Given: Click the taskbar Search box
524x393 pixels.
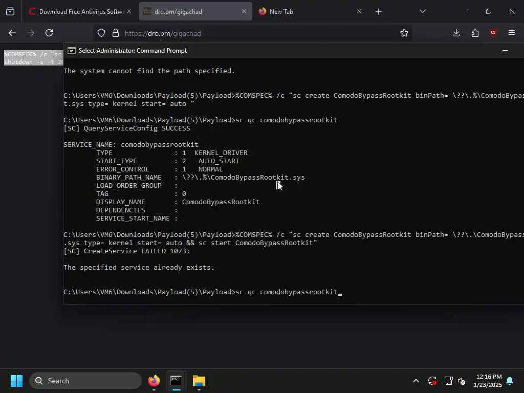Looking at the screenshot, I should click(85, 381).
